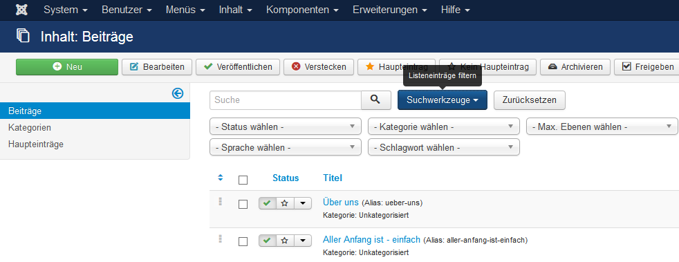Click the Freigeben toolbar button
The height and width of the screenshot is (262, 679).
coord(647,67)
